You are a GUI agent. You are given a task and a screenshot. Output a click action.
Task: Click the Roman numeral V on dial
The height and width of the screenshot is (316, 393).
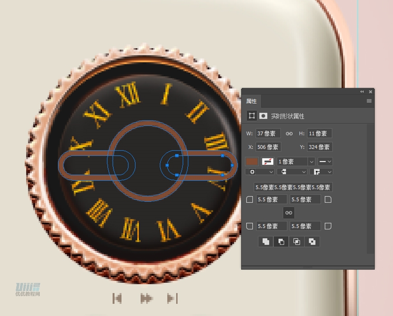click(202, 212)
